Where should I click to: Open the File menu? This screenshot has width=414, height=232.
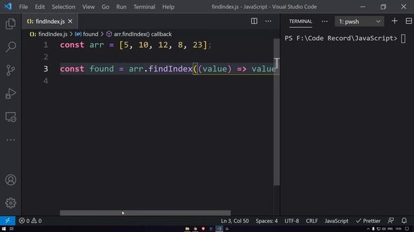(23, 7)
